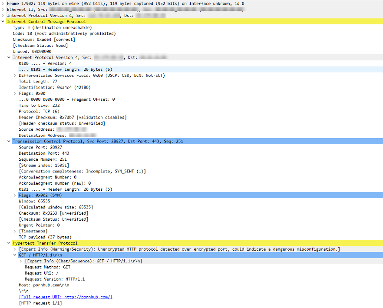Select the Acknowledgment Number: 0 row

pos(48,177)
